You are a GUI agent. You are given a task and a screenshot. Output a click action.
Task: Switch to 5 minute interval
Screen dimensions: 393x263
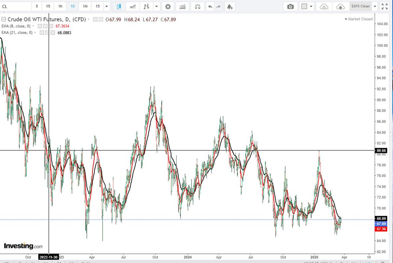tap(37, 6)
